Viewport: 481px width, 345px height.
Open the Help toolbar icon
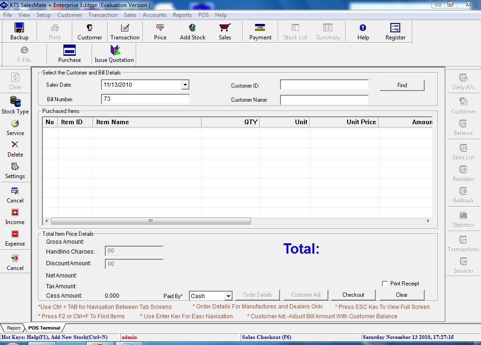coord(363,31)
